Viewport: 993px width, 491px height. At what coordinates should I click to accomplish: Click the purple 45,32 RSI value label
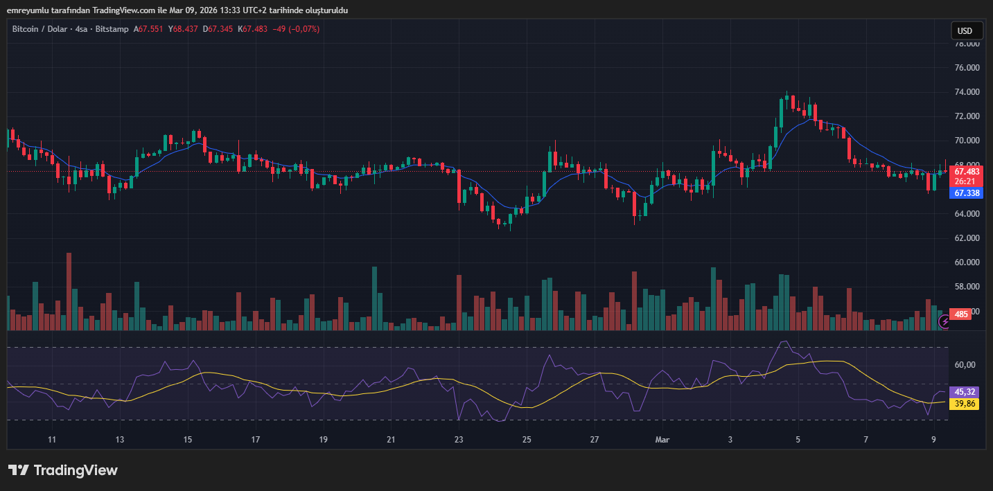point(965,392)
